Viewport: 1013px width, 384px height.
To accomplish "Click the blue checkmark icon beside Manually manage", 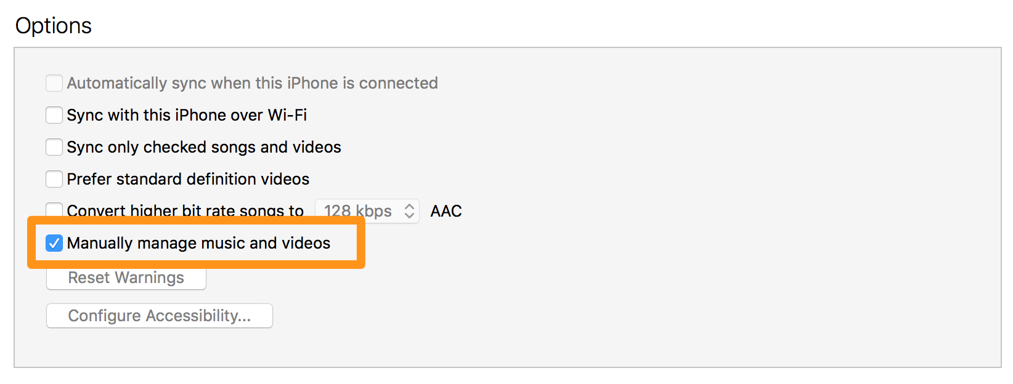I will tap(54, 243).
